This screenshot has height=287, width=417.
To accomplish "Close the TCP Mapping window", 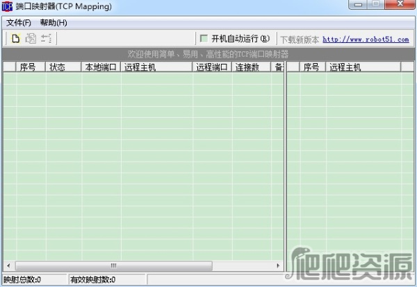I will point(400,4).
